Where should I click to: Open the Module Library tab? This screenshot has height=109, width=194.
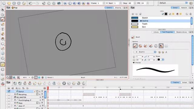pos(182,32)
